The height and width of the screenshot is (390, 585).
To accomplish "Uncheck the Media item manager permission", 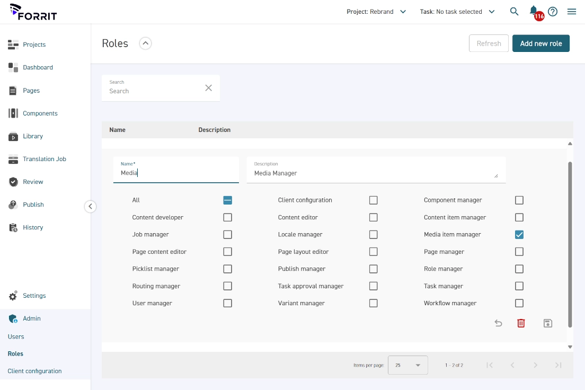I will click(x=519, y=234).
